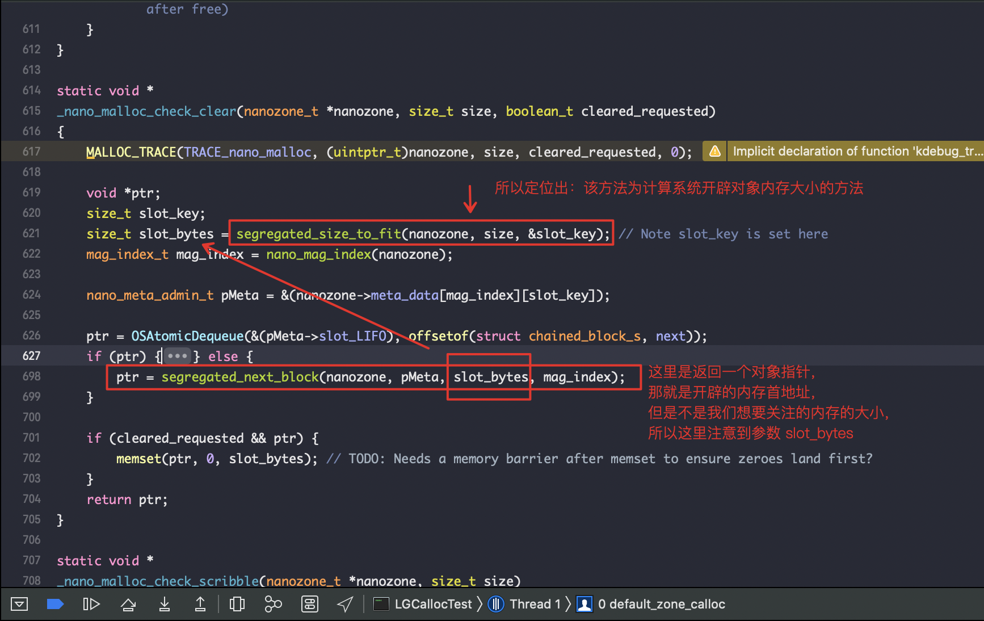This screenshot has height=621, width=984.
Task: Click the _nano_malloc_check_scribble function name
Action: click(158, 581)
